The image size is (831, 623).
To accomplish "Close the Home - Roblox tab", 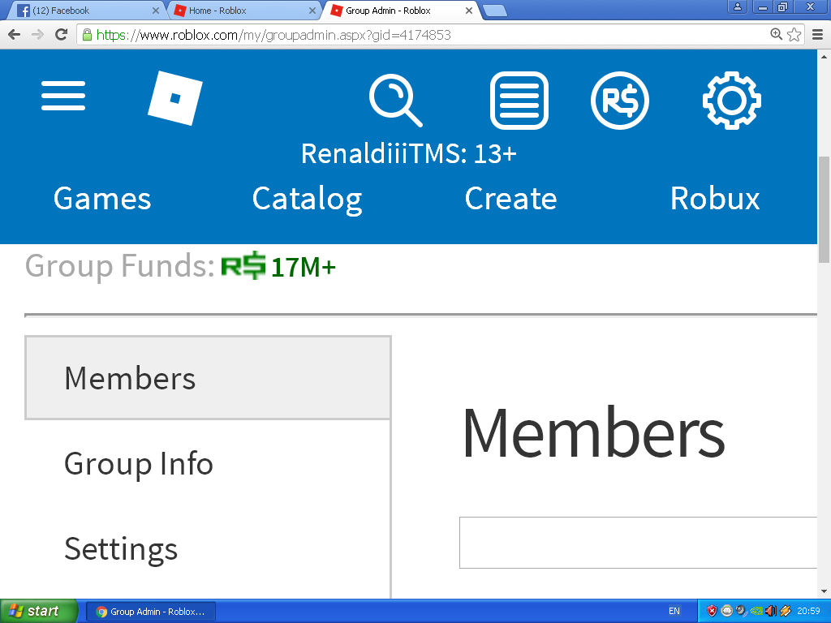I will tap(312, 11).
